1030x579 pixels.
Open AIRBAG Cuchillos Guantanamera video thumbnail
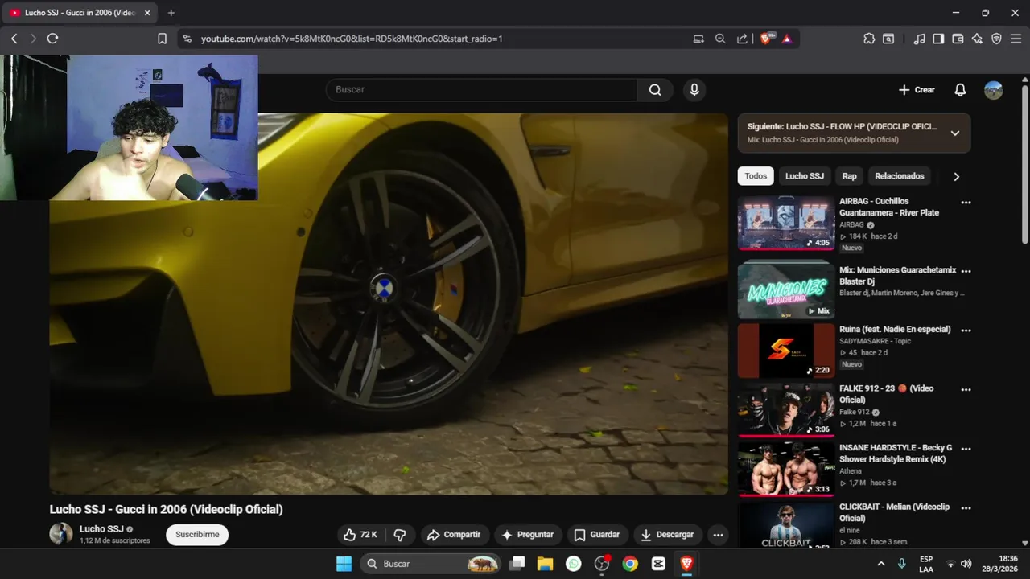click(x=786, y=223)
